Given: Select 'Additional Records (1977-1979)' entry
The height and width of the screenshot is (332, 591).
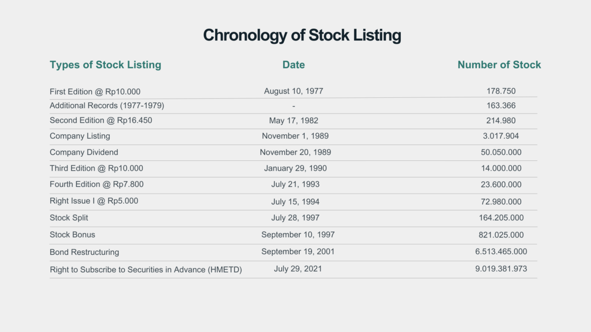Looking at the screenshot, I should (107, 105).
